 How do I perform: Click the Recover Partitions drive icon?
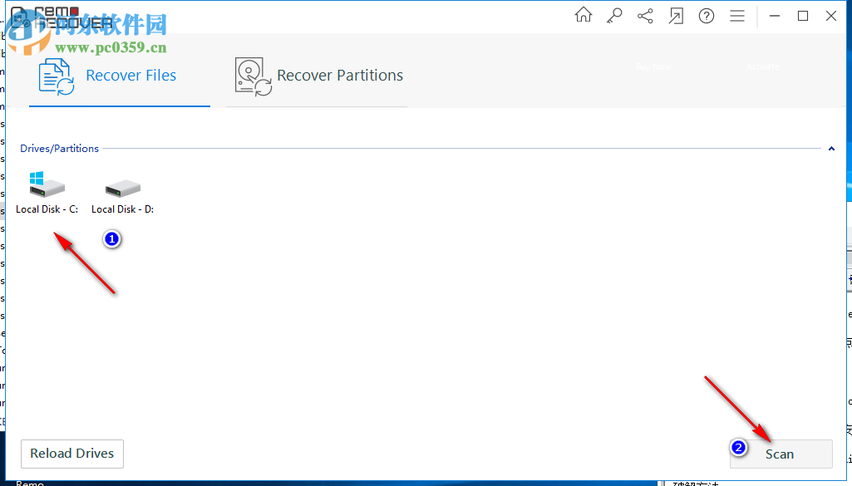tap(252, 76)
